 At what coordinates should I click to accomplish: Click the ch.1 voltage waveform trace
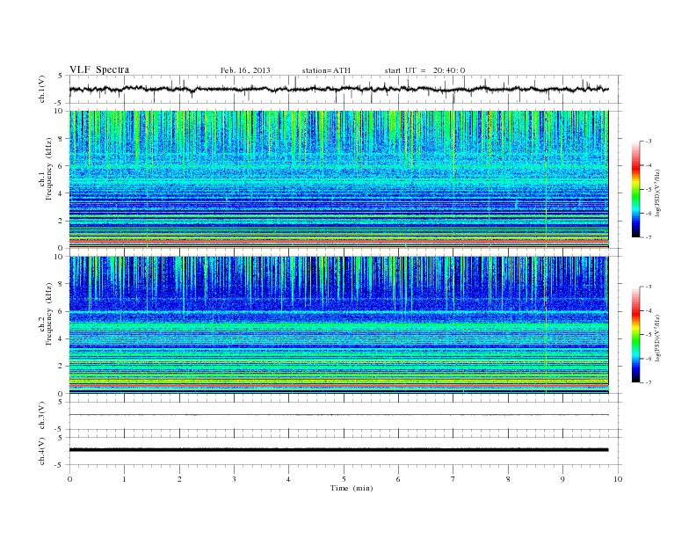point(338,89)
